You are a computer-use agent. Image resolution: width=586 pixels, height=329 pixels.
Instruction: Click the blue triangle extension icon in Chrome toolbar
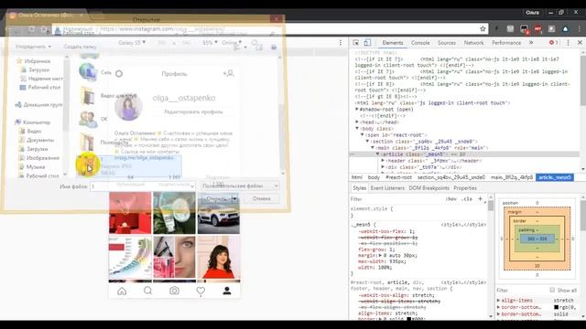pyautogui.click(x=566, y=28)
